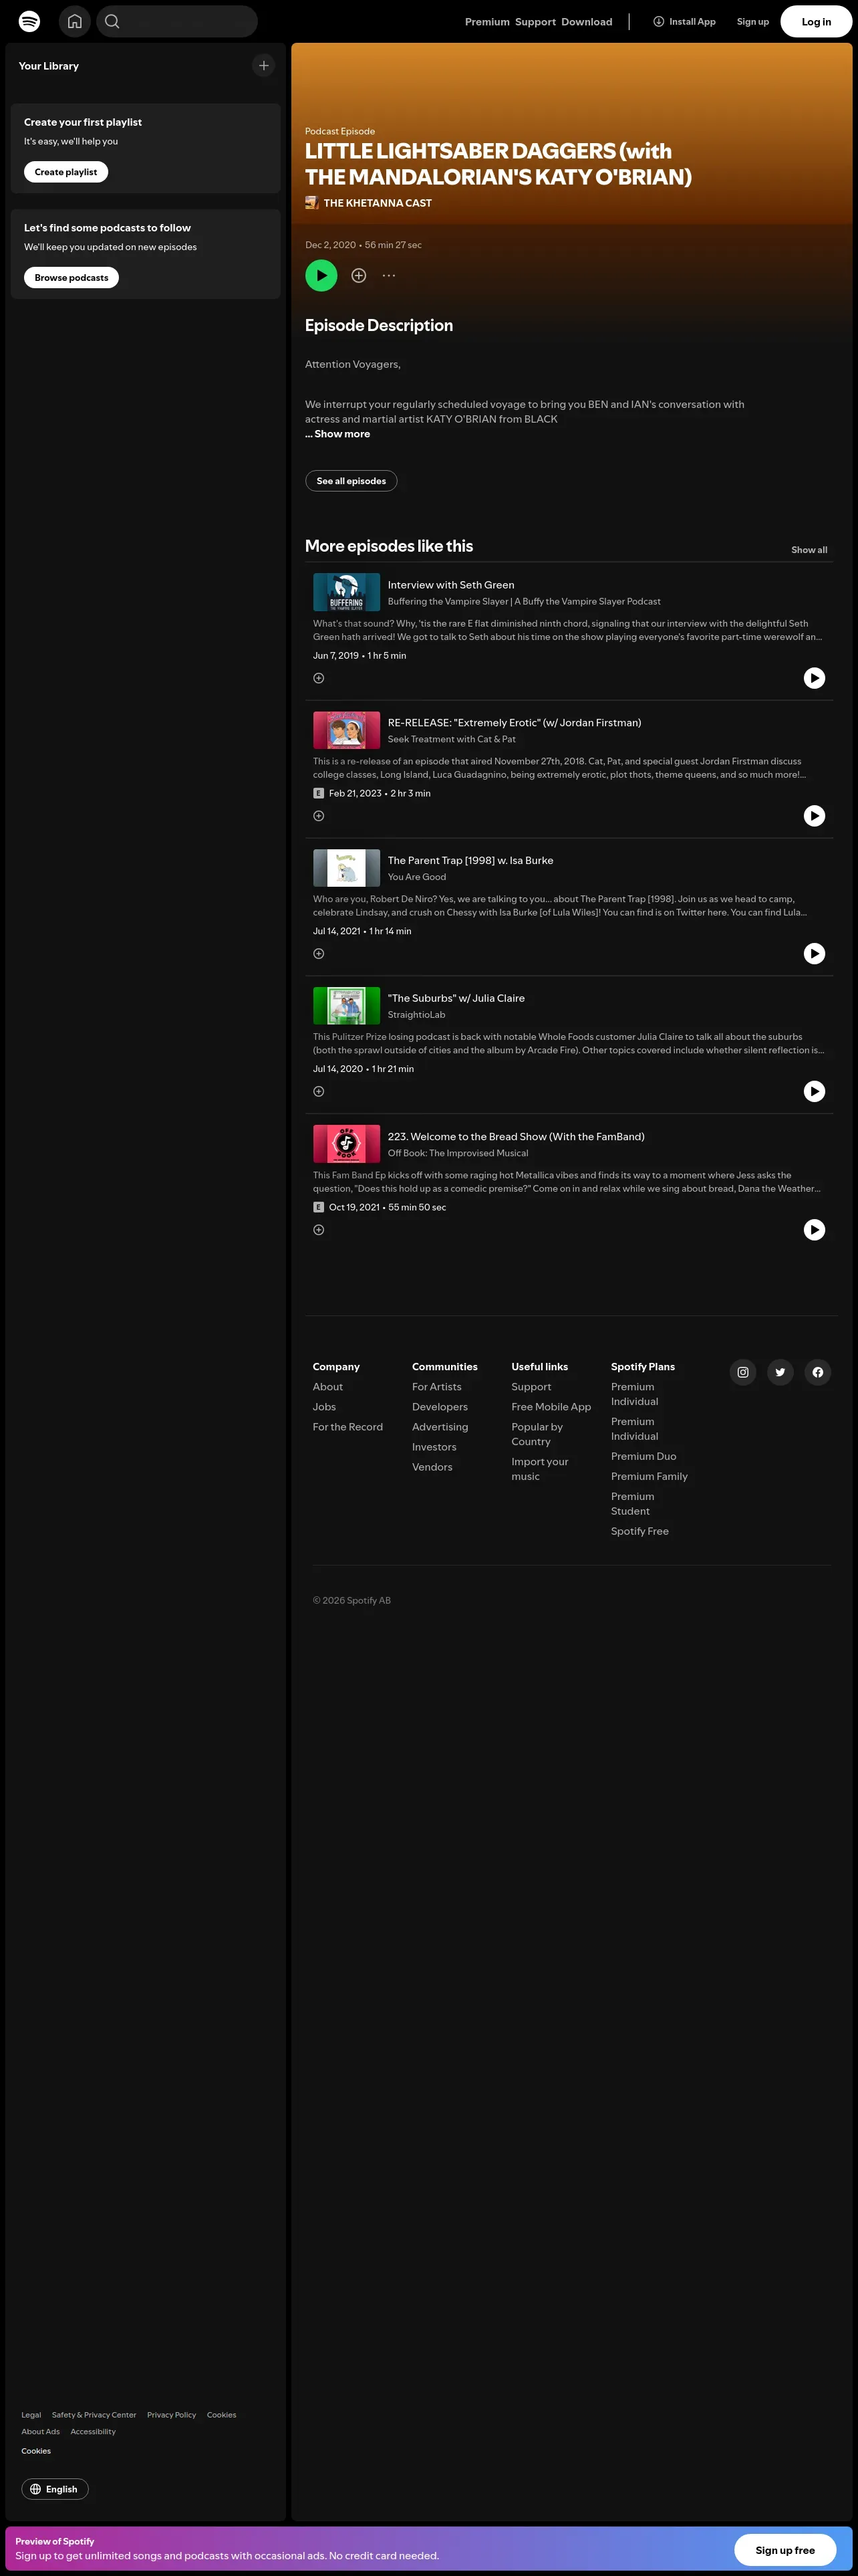Open Premium in top navigation
The height and width of the screenshot is (2576, 858).
point(487,22)
